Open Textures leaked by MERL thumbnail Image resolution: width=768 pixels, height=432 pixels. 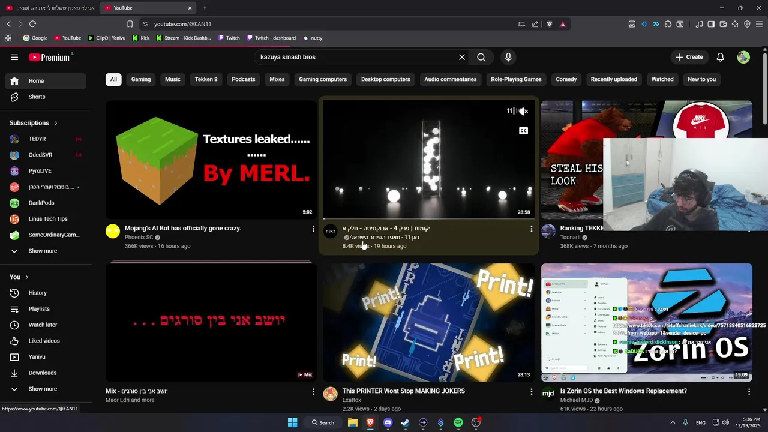pos(211,160)
